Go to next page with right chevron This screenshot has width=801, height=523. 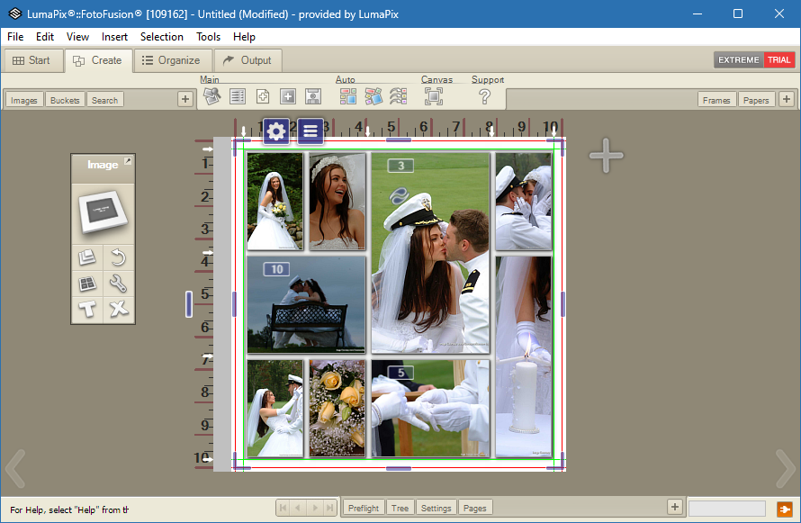coord(785,468)
